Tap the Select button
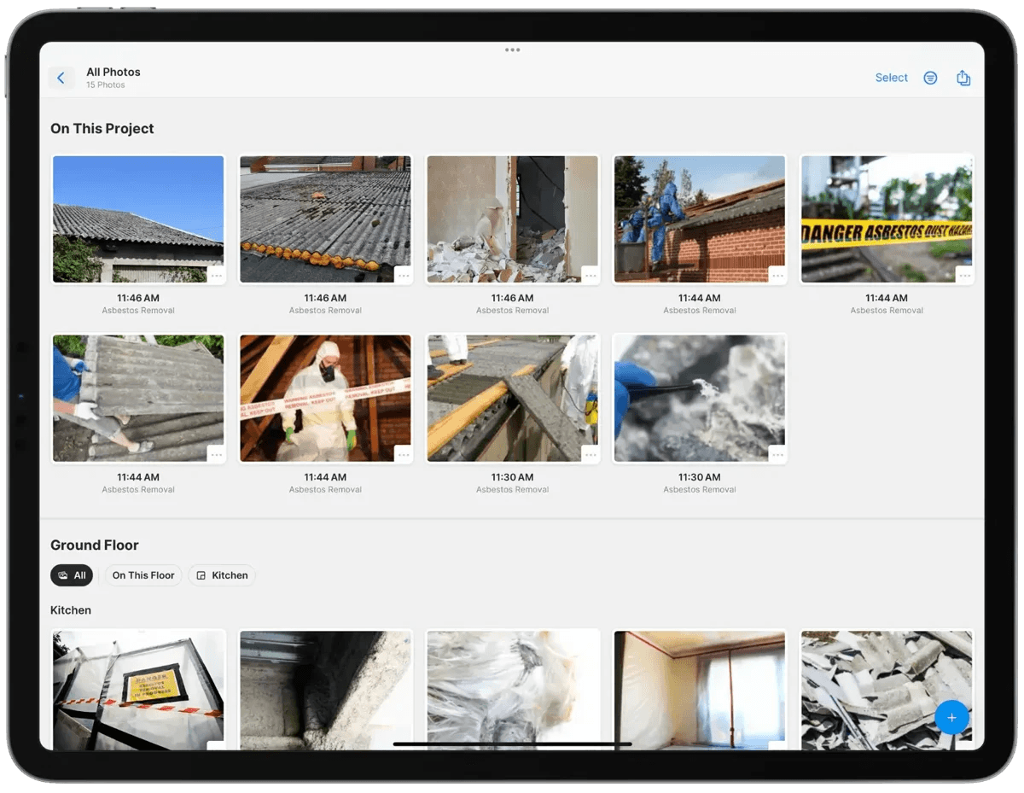 (x=891, y=78)
